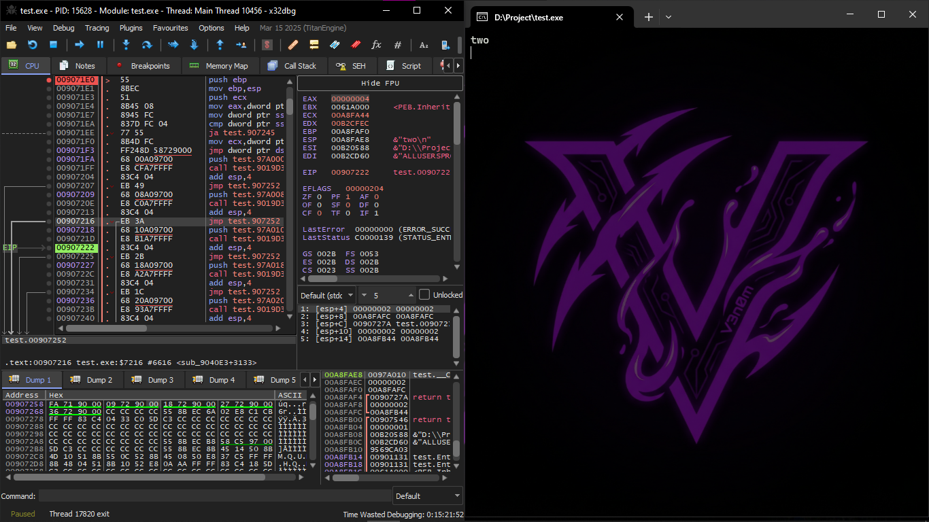
Task: Toggle the breakpoint dot at 009071E0
Action: point(49,80)
